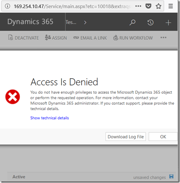Click the Pocket save icon
The width and height of the screenshot is (180, 183).
pos(148,6)
